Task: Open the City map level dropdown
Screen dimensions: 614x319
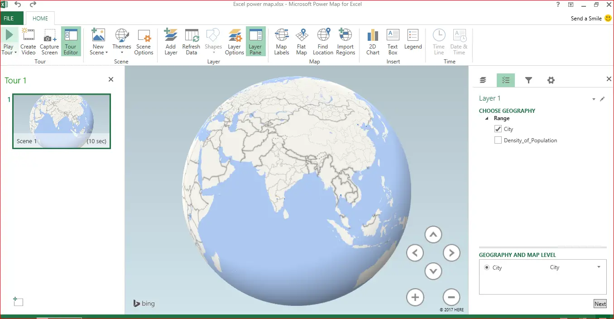Action: (599, 267)
